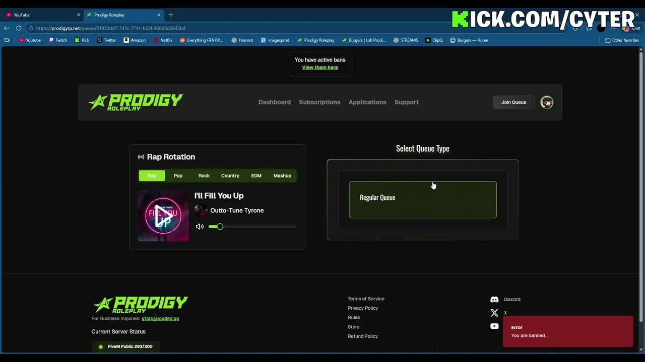This screenshot has width=645, height=362.
Task: Click the Join Queue button
Action: click(x=513, y=102)
